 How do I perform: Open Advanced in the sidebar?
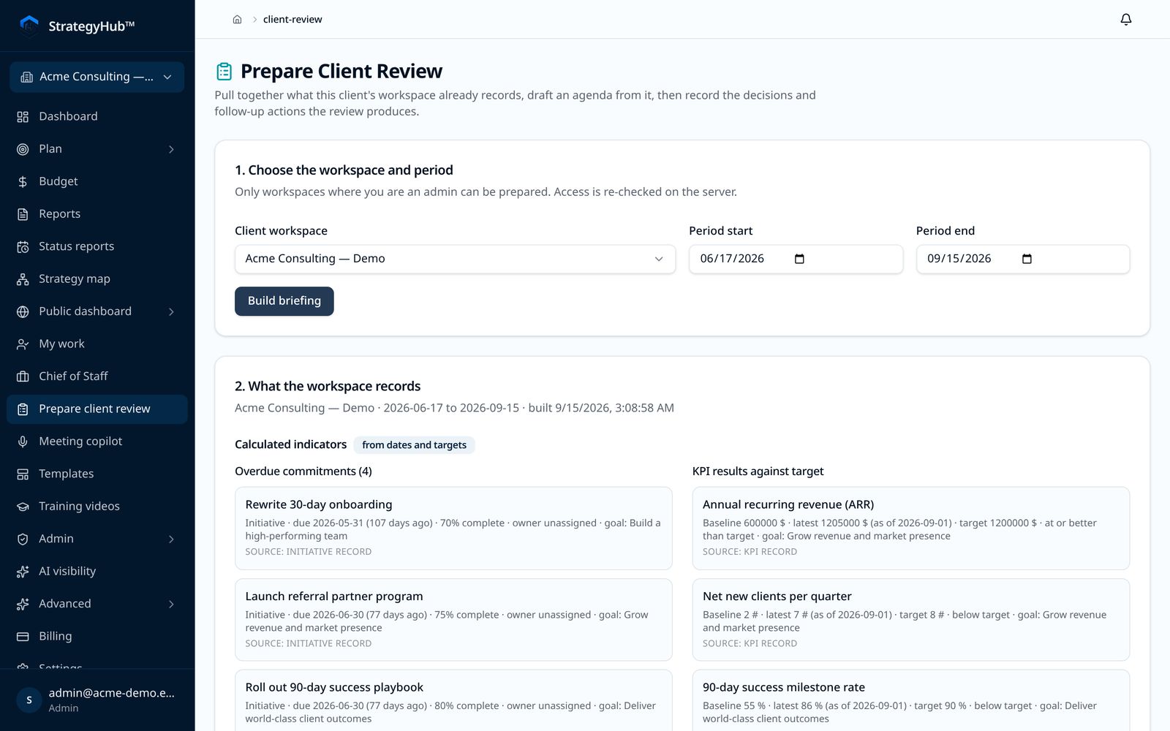[97, 604]
